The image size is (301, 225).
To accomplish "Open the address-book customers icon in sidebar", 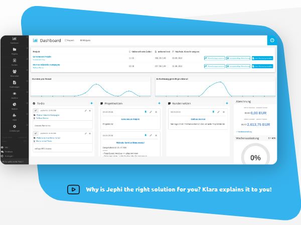I will pos(15,61).
